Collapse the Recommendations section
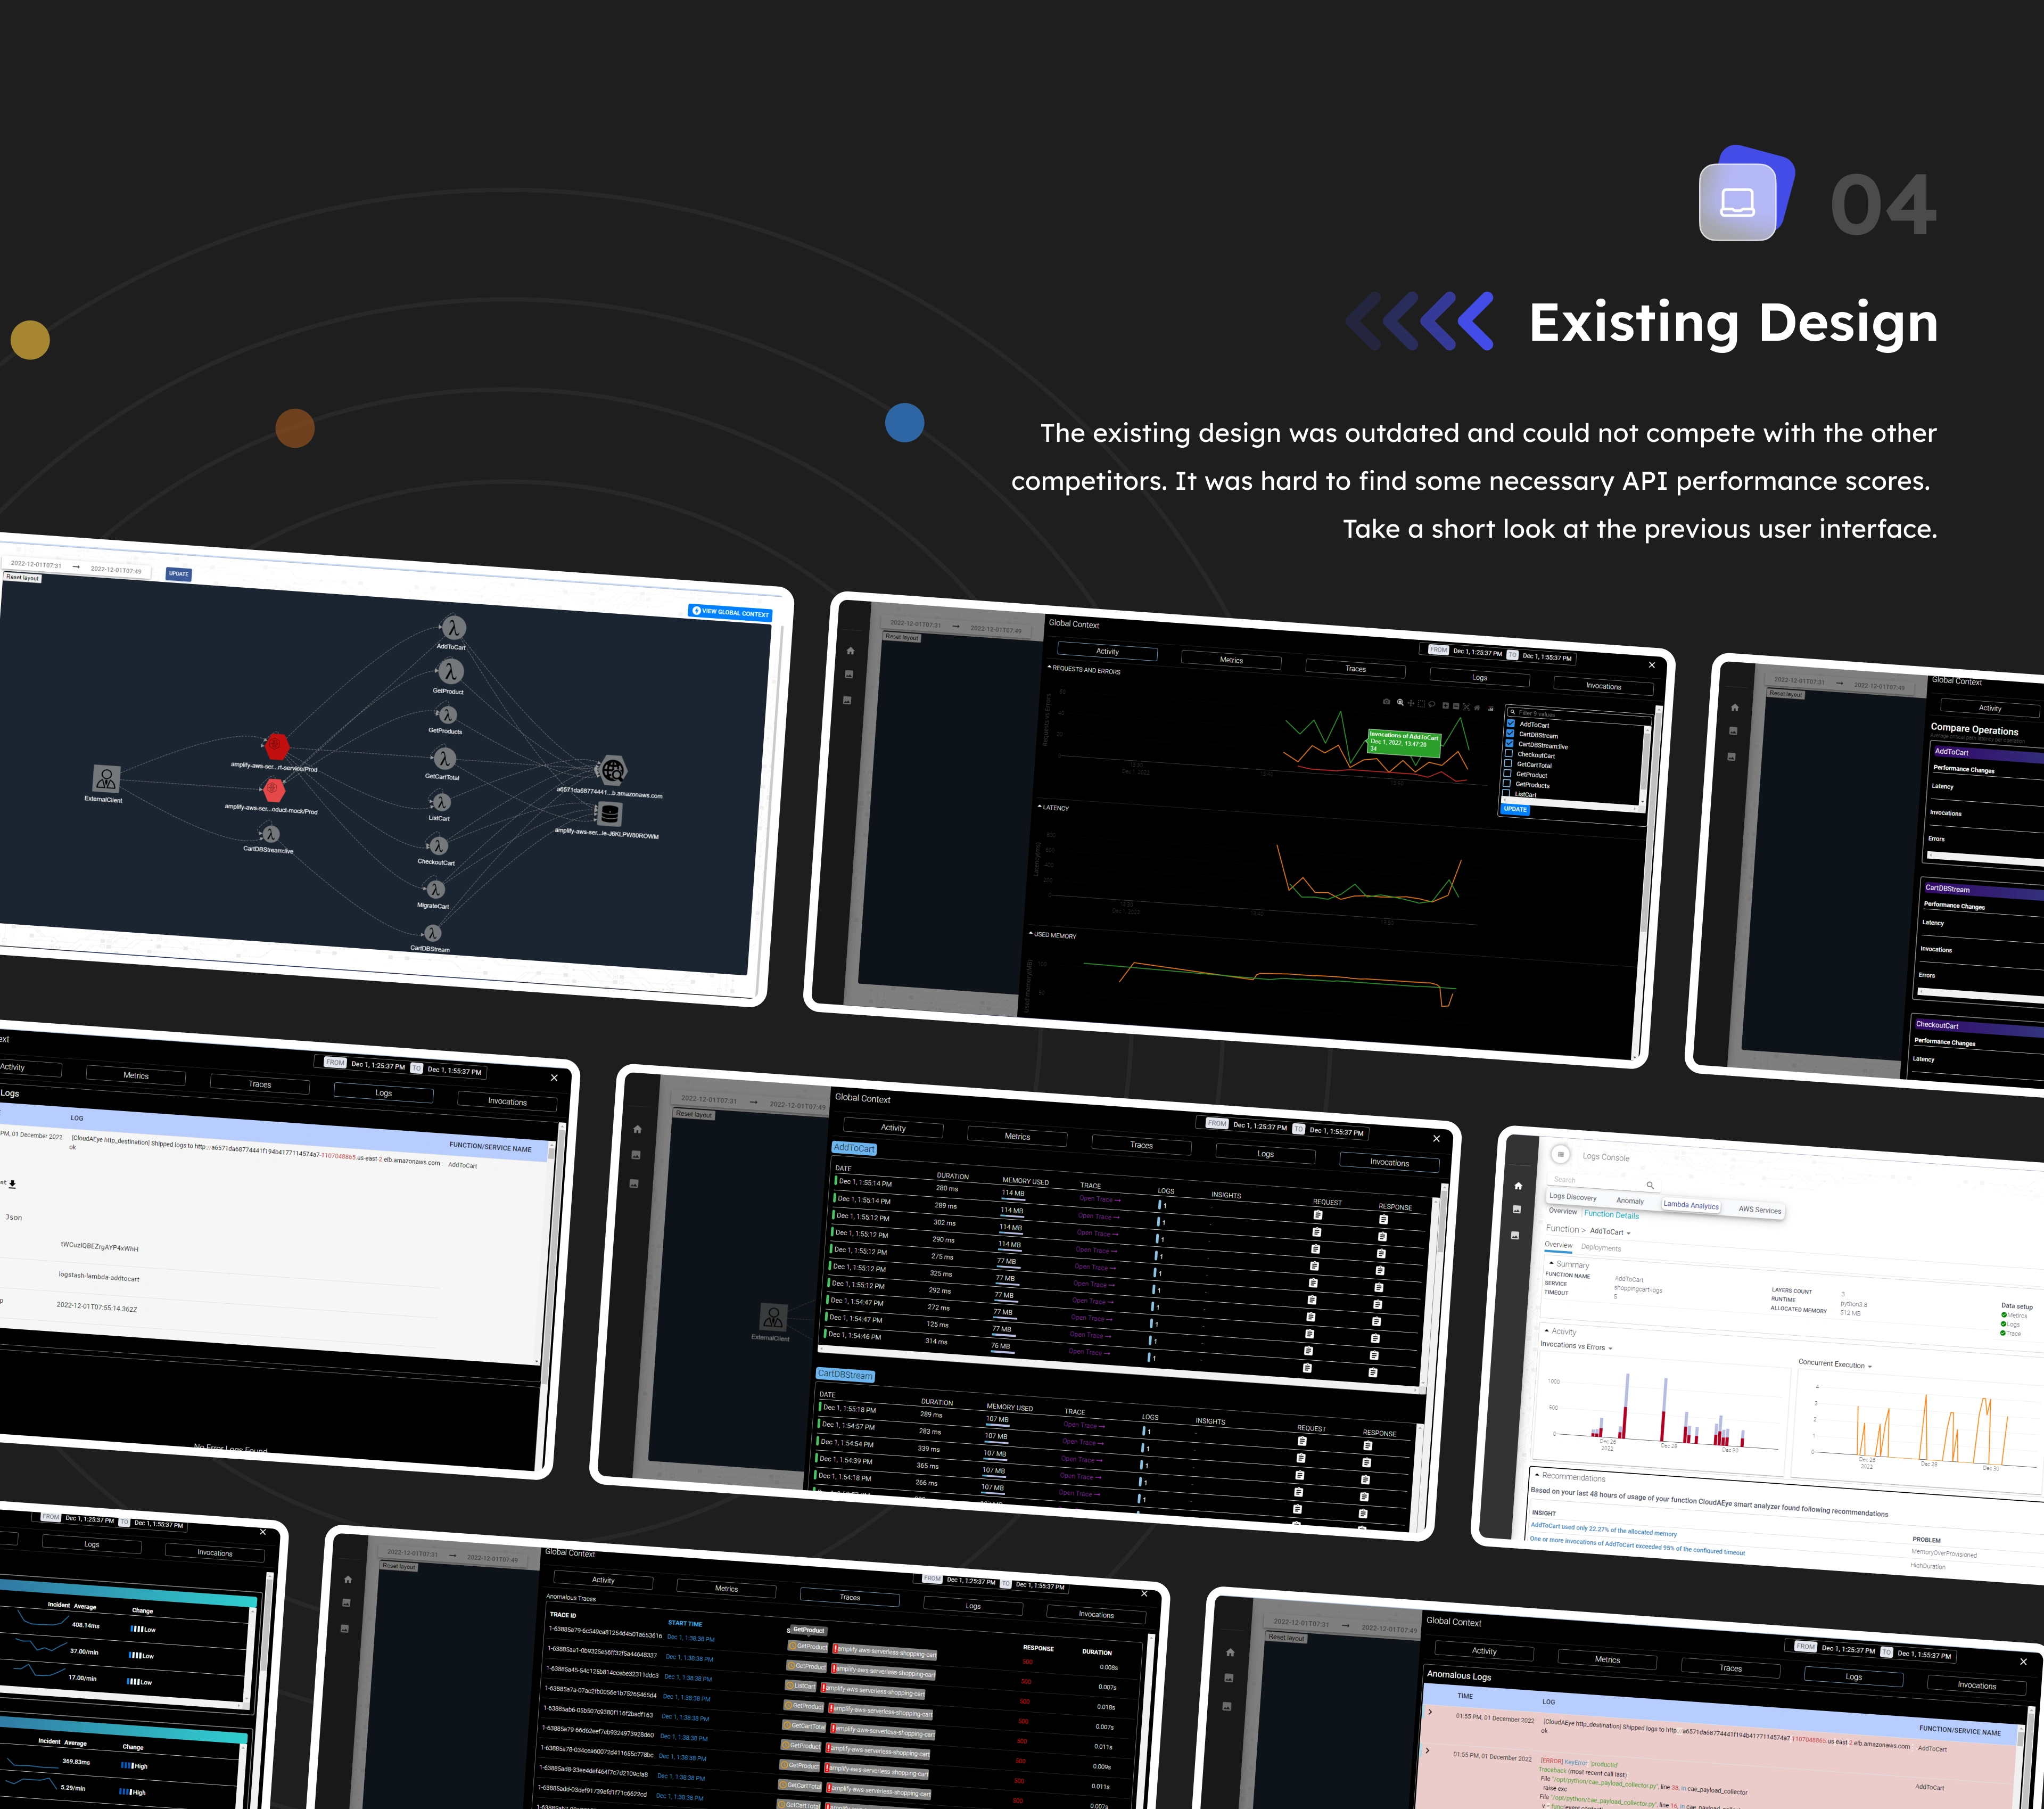 [1537, 1474]
